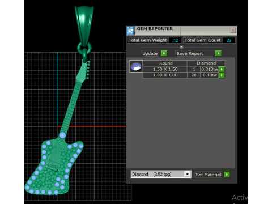Close the Gem Reporter window

(233, 30)
